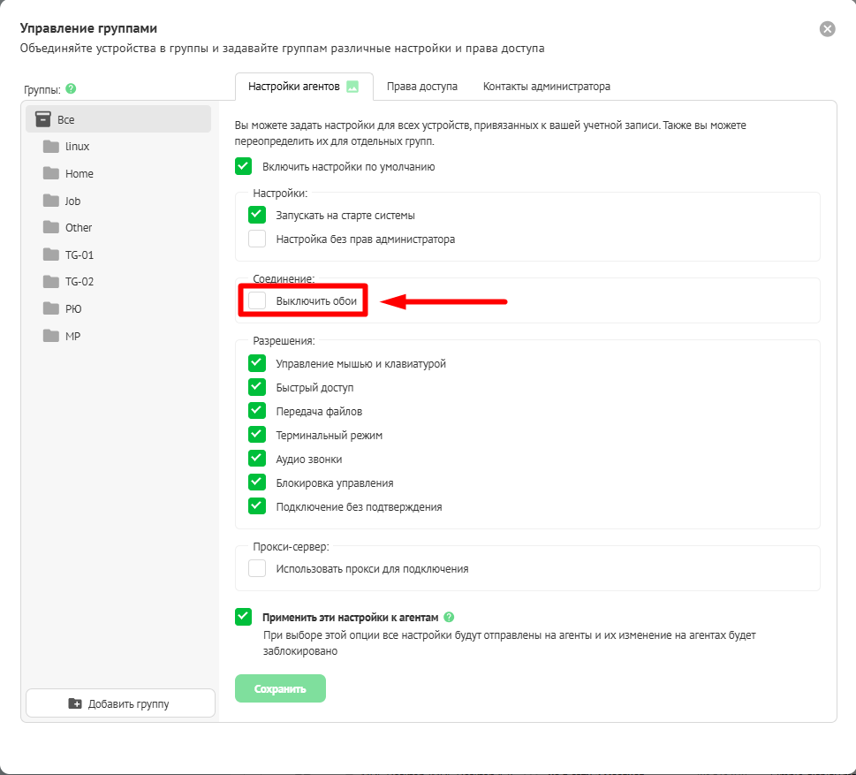Screen dimensions: 856x775
Task: Enable the Выключить обои checkbox
Action: point(257,301)
